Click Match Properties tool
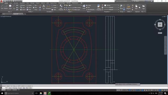 point(99,7)
